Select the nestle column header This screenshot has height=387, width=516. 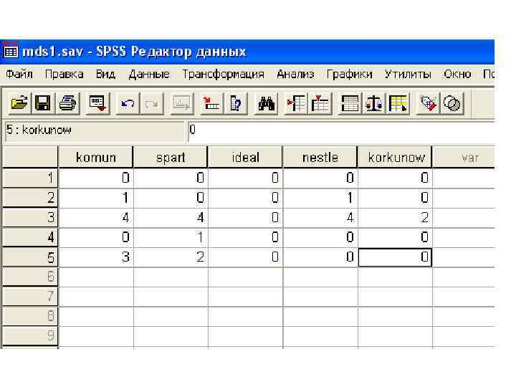(320, 157)
